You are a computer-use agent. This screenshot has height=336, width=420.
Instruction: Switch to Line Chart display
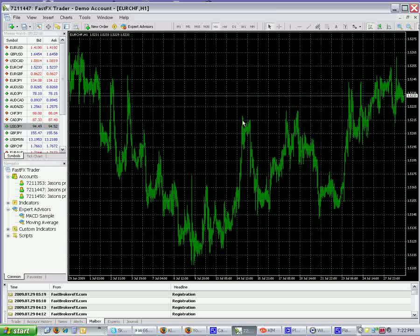click(x=389, y=27)
